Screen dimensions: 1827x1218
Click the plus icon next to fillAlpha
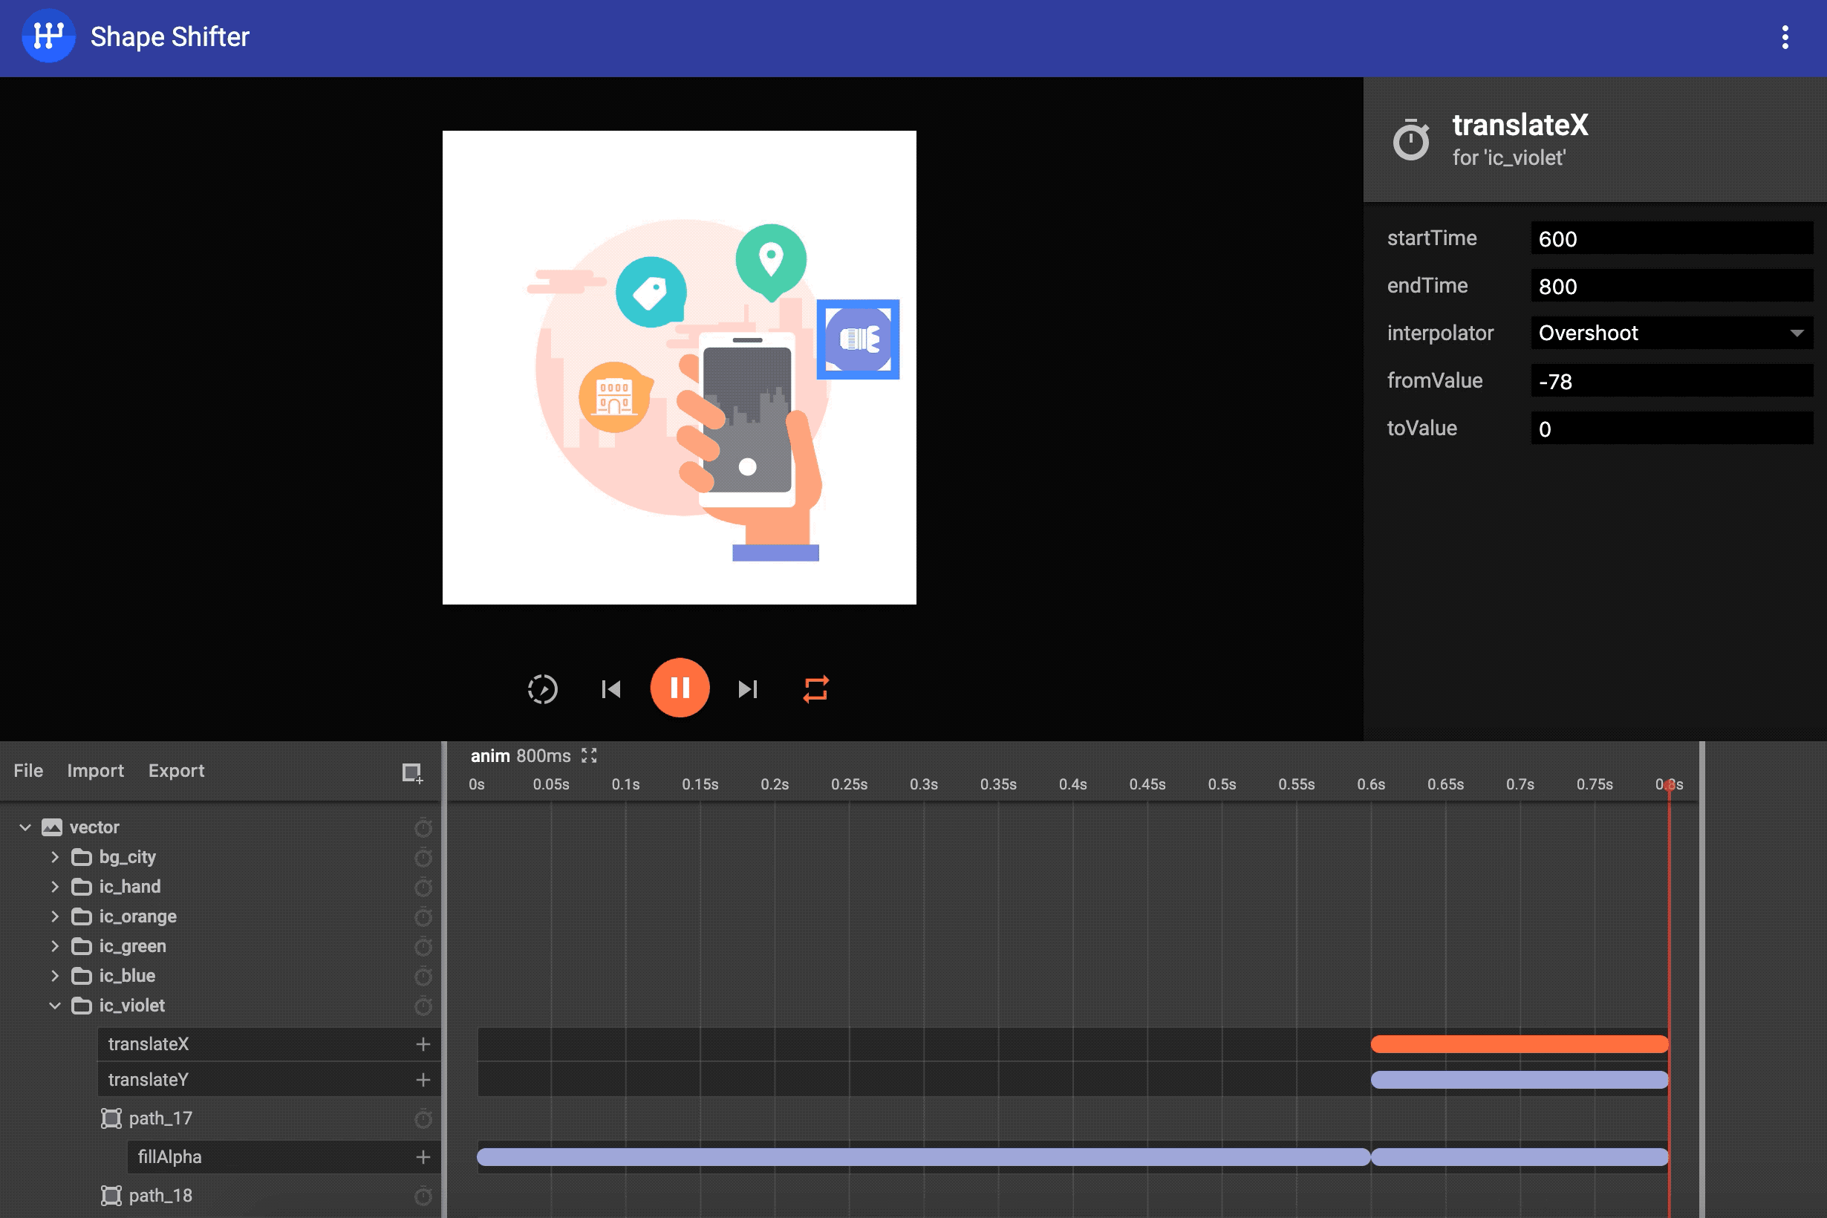[x=423, y=1156]
